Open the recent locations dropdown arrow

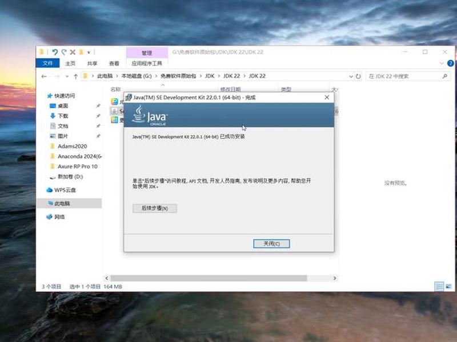67,76
